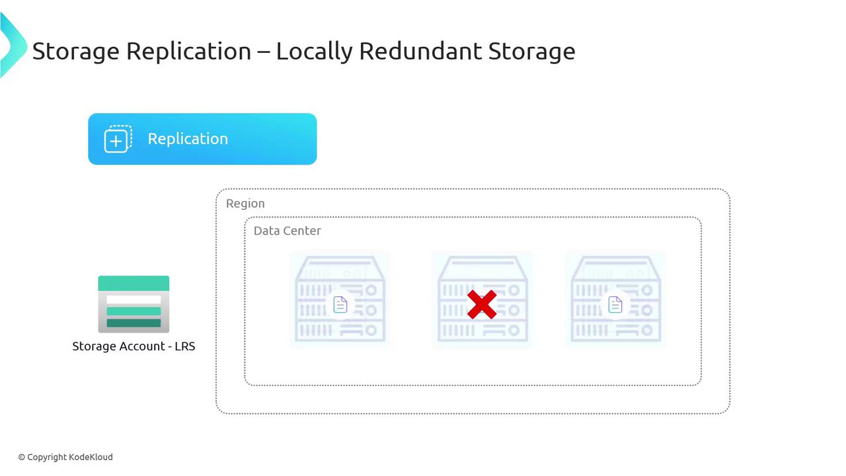Select the Storage Account icon
The image size is (846, 476).
click(x=134, y=304)
